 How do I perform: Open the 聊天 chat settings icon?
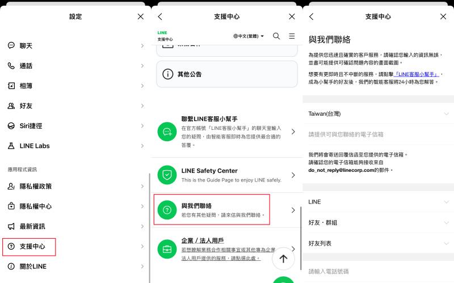11,45
